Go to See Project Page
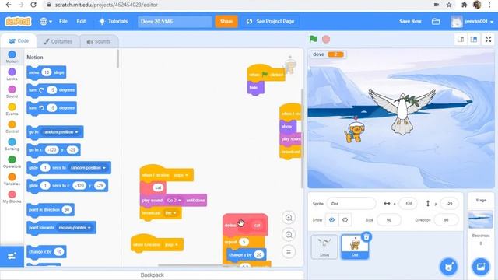498x280 pixels. 270,21
